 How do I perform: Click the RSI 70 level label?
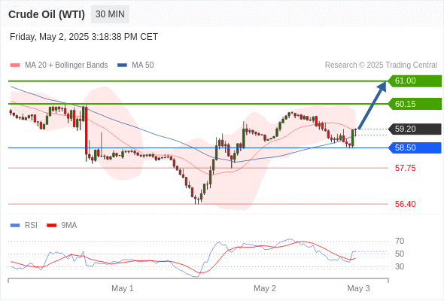click(x=400, y=242)
